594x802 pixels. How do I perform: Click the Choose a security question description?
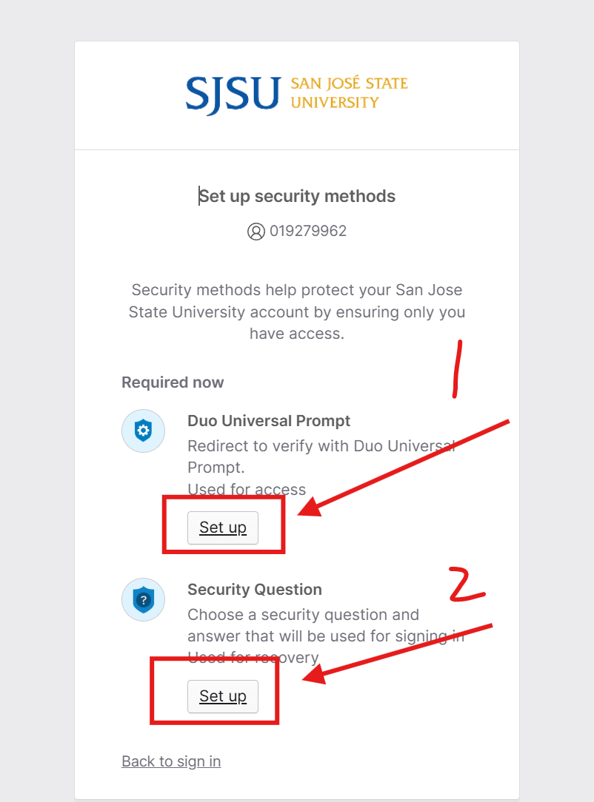(326, 625)
